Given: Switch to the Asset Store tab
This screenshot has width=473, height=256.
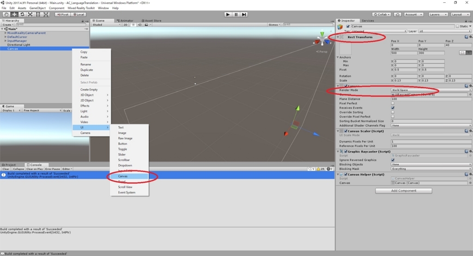Looking at the screenshot, I should [152, 21].
